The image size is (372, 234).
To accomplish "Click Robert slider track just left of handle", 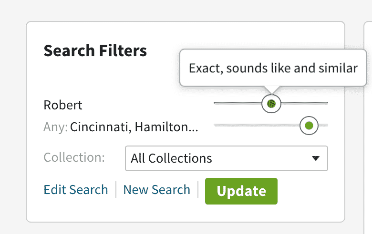I will tap(256, 103).
